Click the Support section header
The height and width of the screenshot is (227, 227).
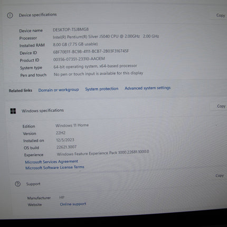[33, 184]
